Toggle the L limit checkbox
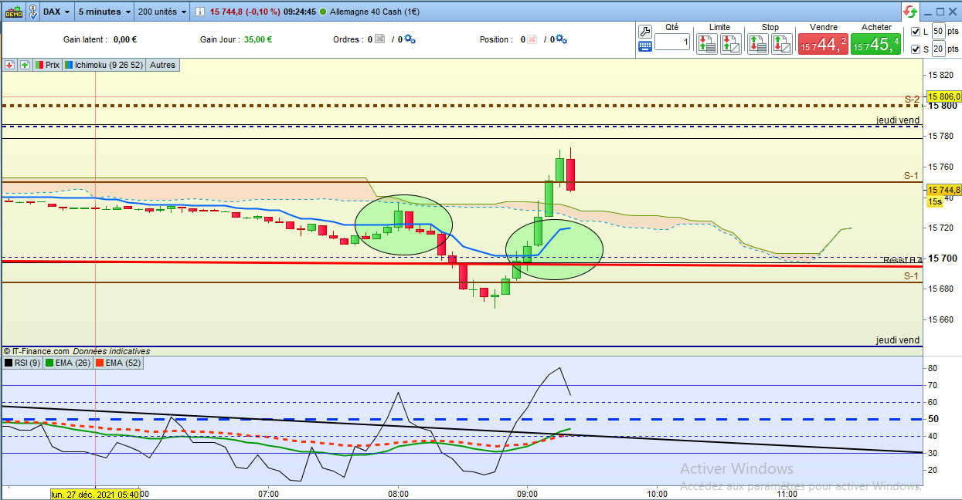 pyautogui.click(x=916, y=31)
